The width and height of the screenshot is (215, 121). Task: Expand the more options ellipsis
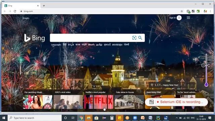(36, 18)
